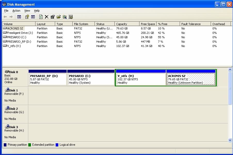The width and height of the screenshot is (233, 155).
Task: Sort by the Type column header
Action: point(64,24)
